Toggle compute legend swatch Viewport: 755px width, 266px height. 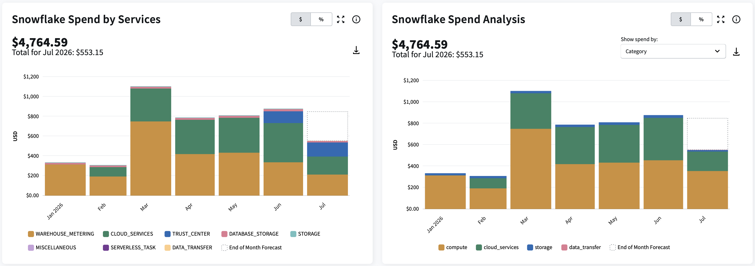(441, 247)
